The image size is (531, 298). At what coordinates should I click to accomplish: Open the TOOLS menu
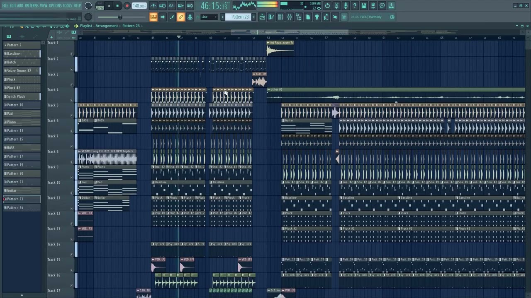click(x=68, y=5)
